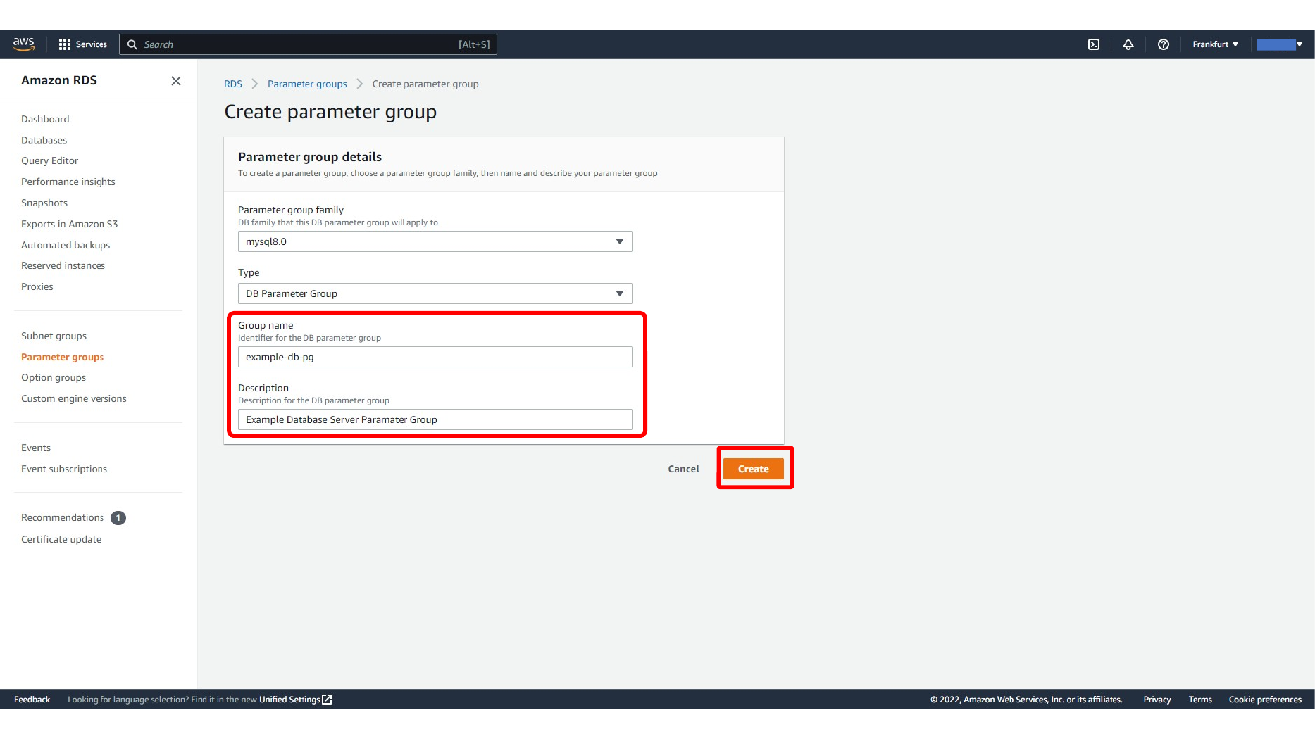Open the Services grid menu
The image size is (1315, 739).
tap(65, 44)
